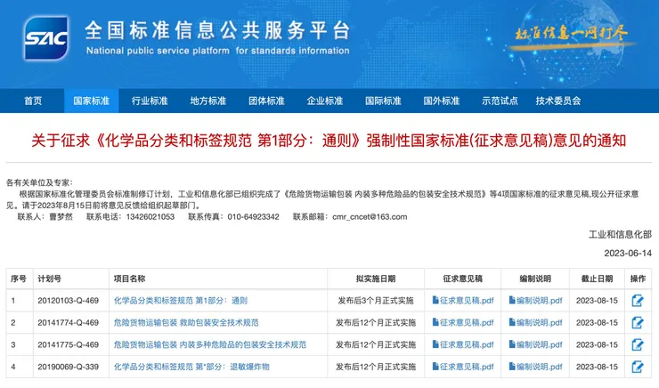Click deadline 2023-08-15 in row 4
Viewport: 659px width, 388px height.
tap(597, 367)
